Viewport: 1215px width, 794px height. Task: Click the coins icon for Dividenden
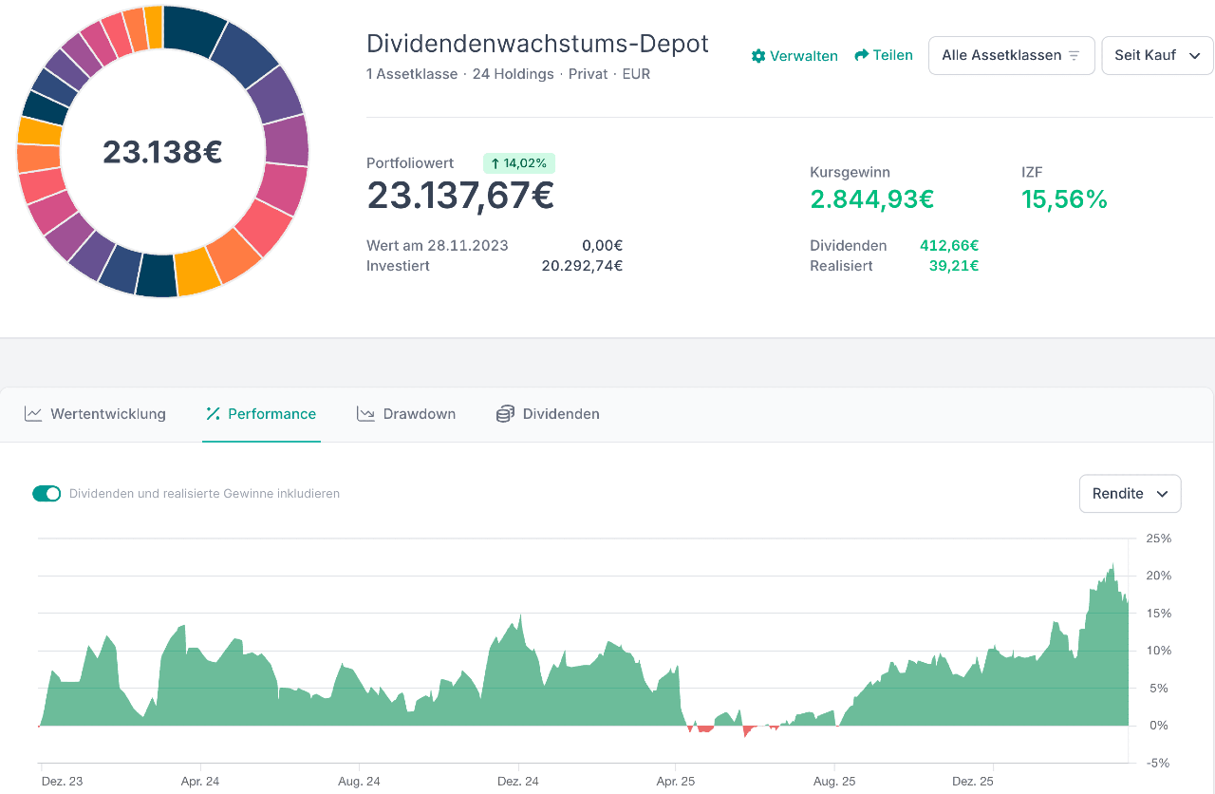tap(505, 414)
